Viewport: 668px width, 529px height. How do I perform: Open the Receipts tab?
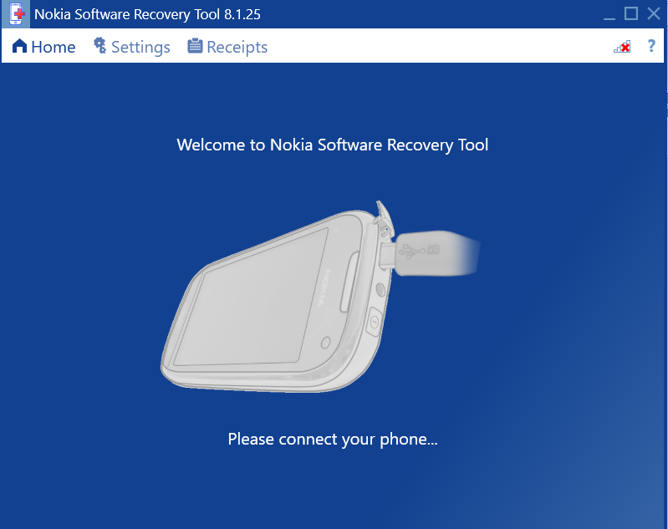tap(228, 47)
